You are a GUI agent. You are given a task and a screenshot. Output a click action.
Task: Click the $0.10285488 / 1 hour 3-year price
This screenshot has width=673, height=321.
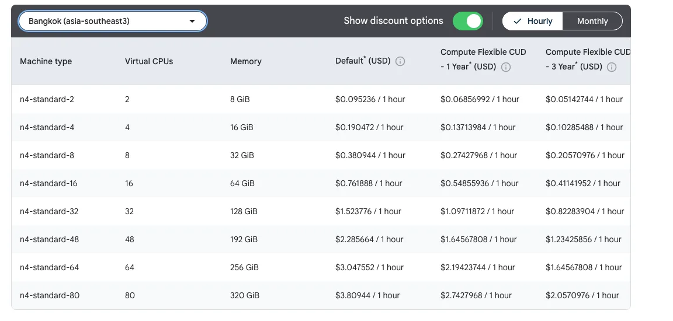[584, 127]
